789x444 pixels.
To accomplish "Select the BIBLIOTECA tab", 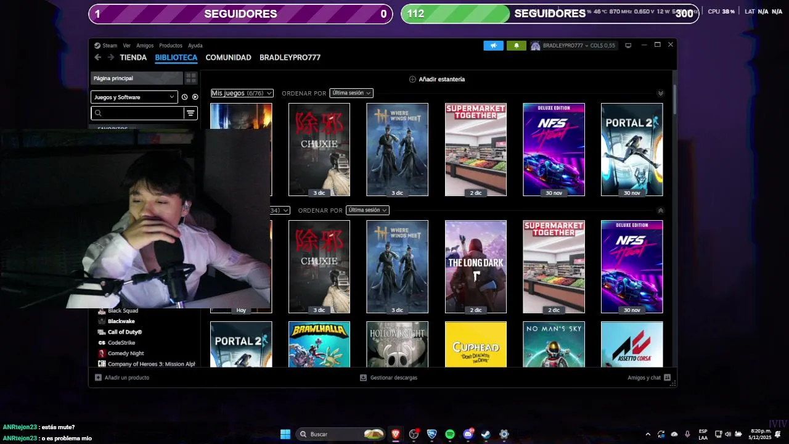I will [x=176, y=57].
